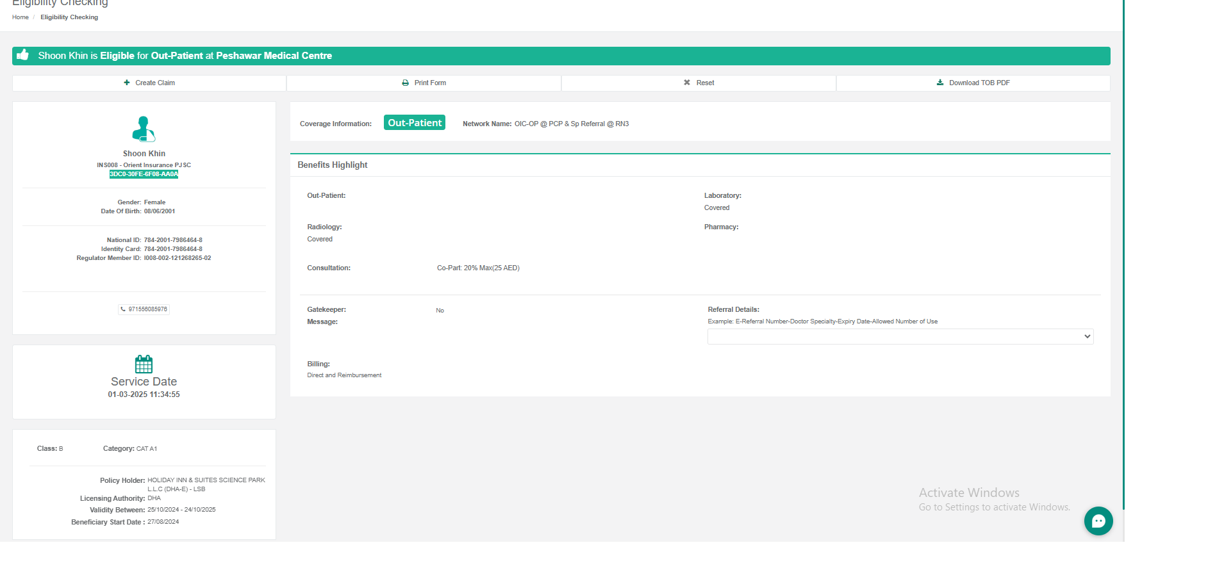This screenshot has height=561, width=1224.
Task: Select the highlighted member ID 3DC0-30FE-6F08-AA0A
Action: [144, 174]
